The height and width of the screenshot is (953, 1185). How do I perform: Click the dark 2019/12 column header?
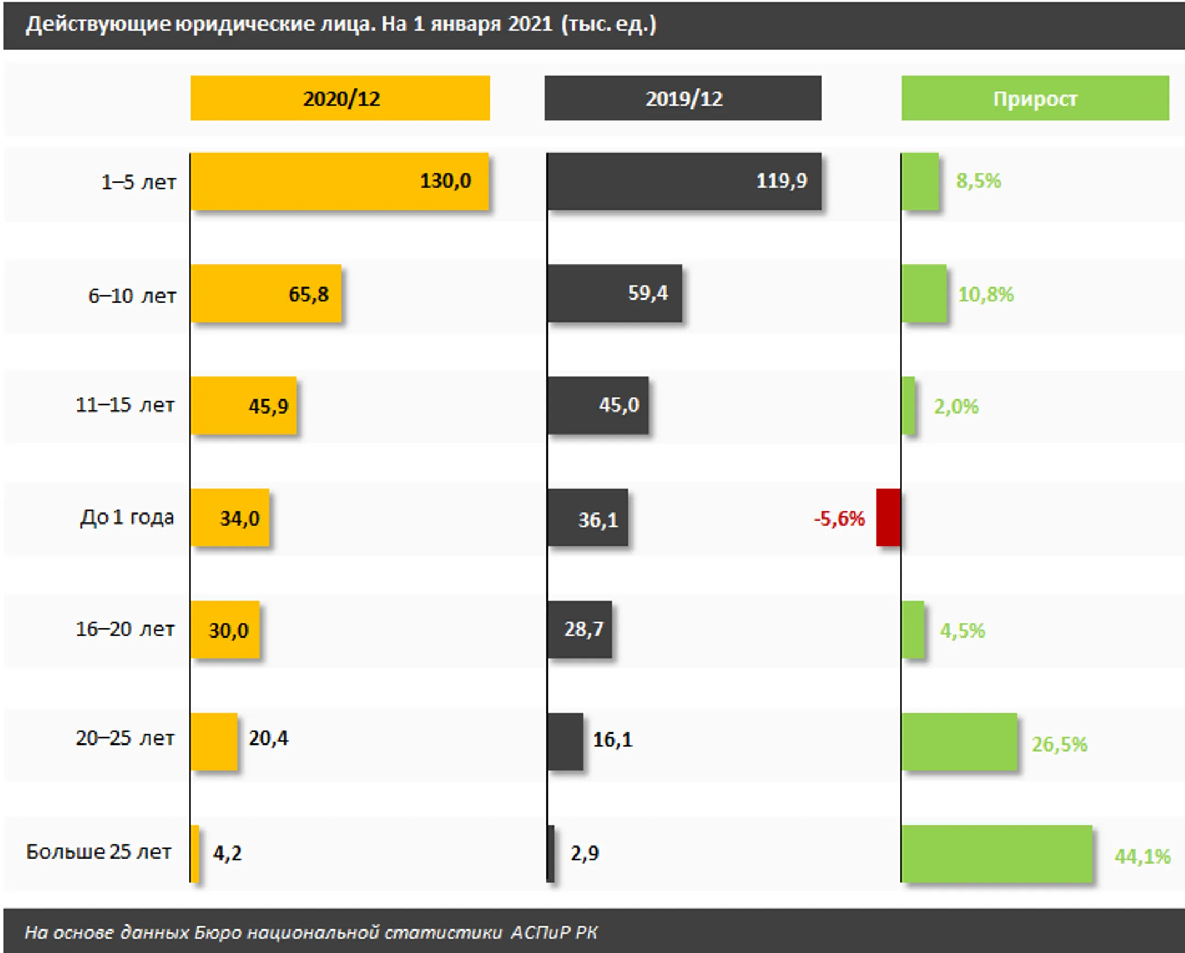683,98
